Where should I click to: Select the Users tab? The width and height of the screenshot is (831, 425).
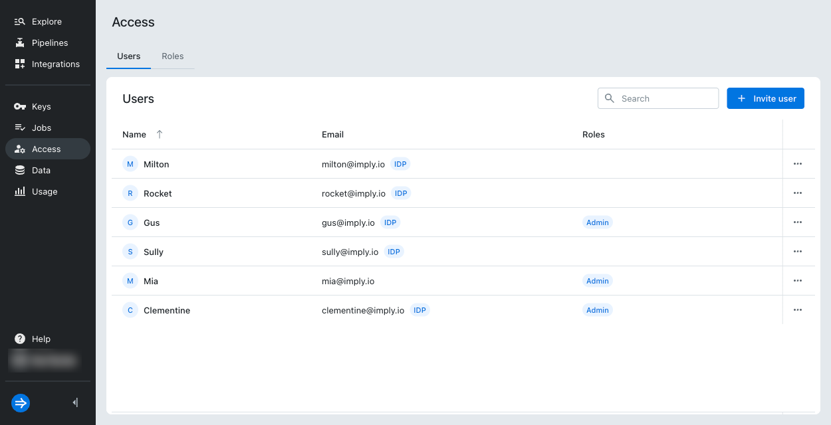128,56
